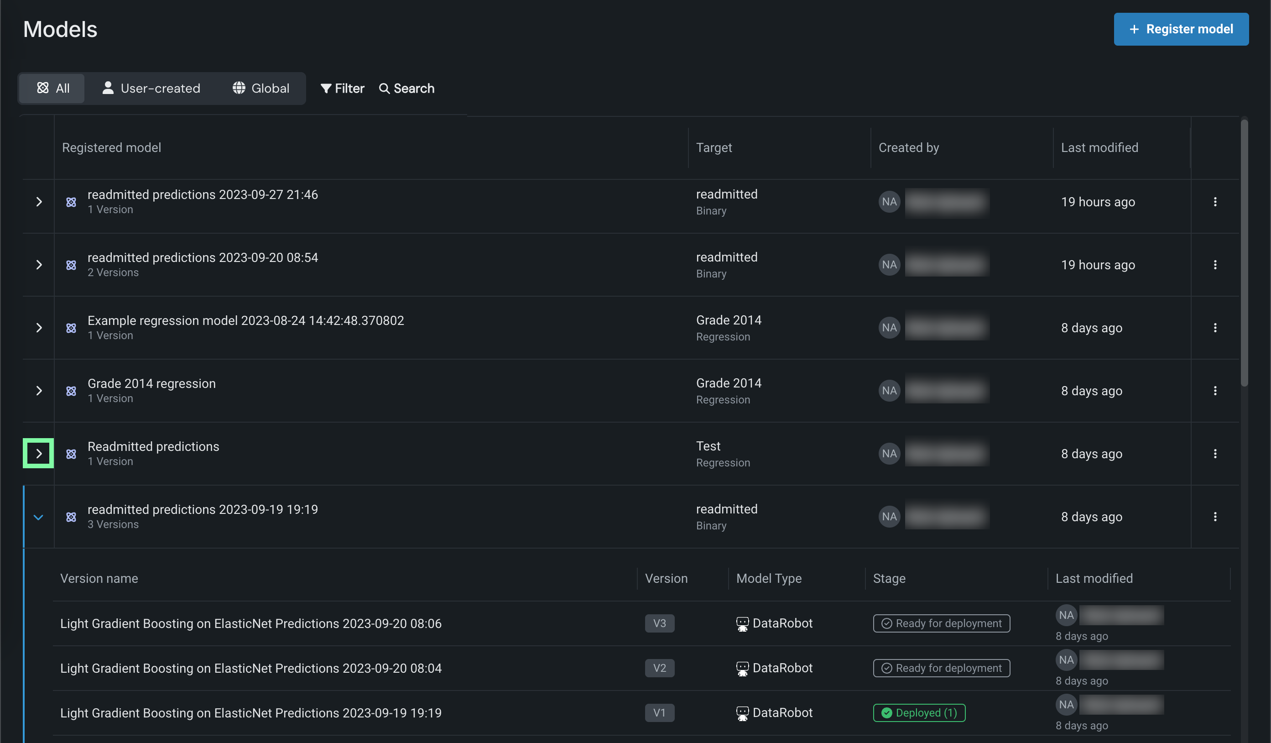
Task: Click the Search magnifier icon
Action: click(x=384, y=88)
